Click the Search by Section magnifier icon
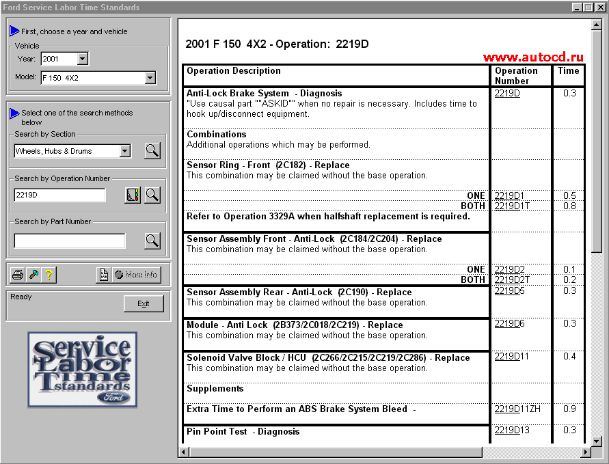Viewport: 609px width, 464px height. 152,150
